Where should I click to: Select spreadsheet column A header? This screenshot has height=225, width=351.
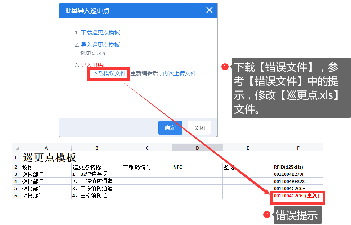[46, 148]
